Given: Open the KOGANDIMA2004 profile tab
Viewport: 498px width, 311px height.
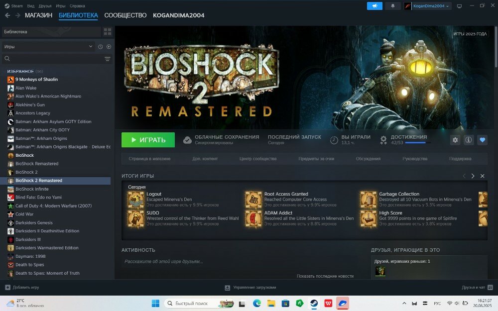Looking at the screenshot, I should 178,15.
